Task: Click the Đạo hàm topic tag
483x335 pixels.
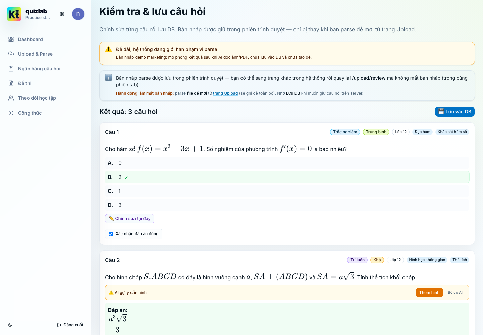Action: pyautogui.click(x=422, y=132)
